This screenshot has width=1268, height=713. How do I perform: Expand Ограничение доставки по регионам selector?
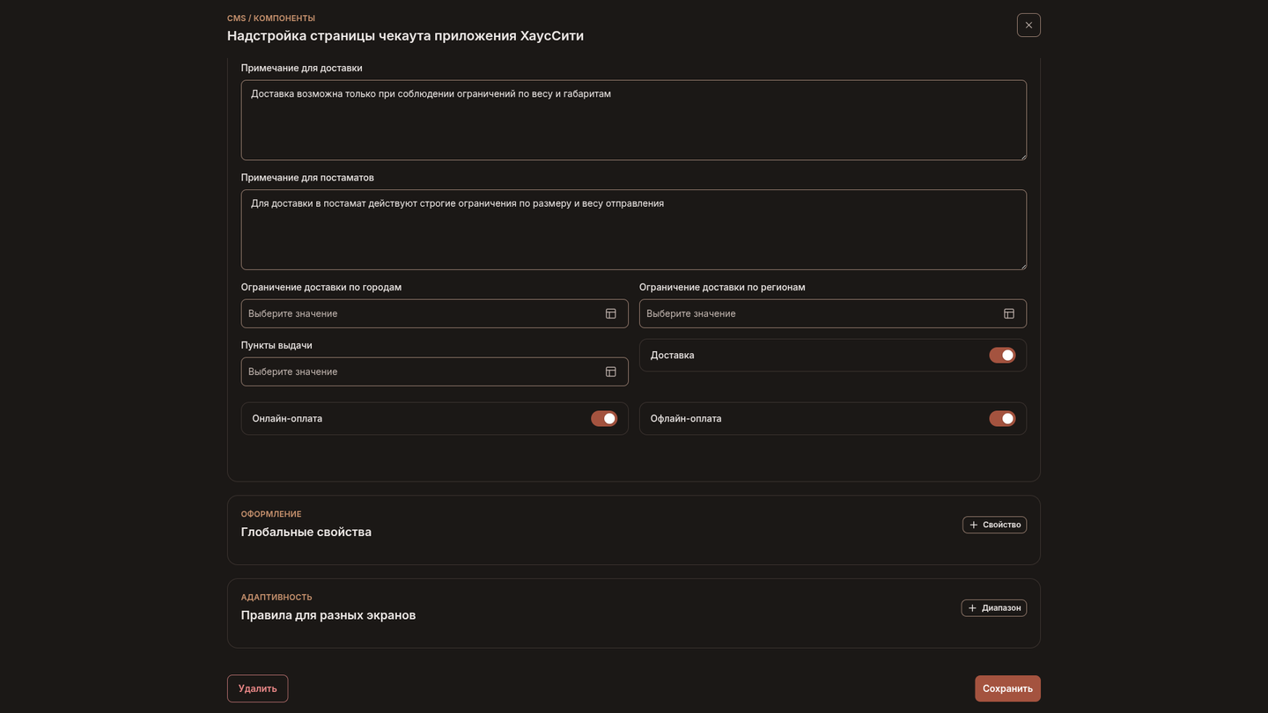tap(833, 313)
